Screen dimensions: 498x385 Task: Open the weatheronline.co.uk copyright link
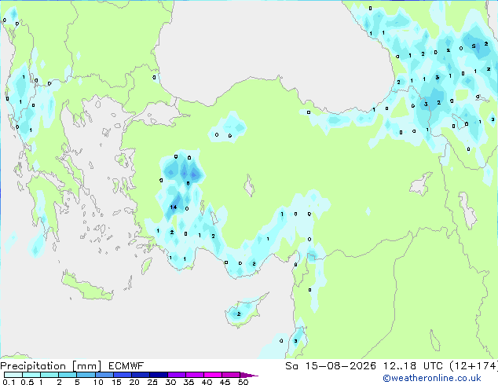click(x=432, y=378)
